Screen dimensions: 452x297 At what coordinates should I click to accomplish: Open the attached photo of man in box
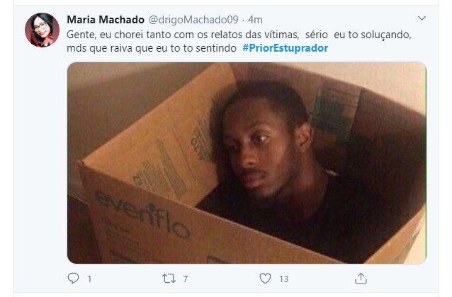pos(247,163)
